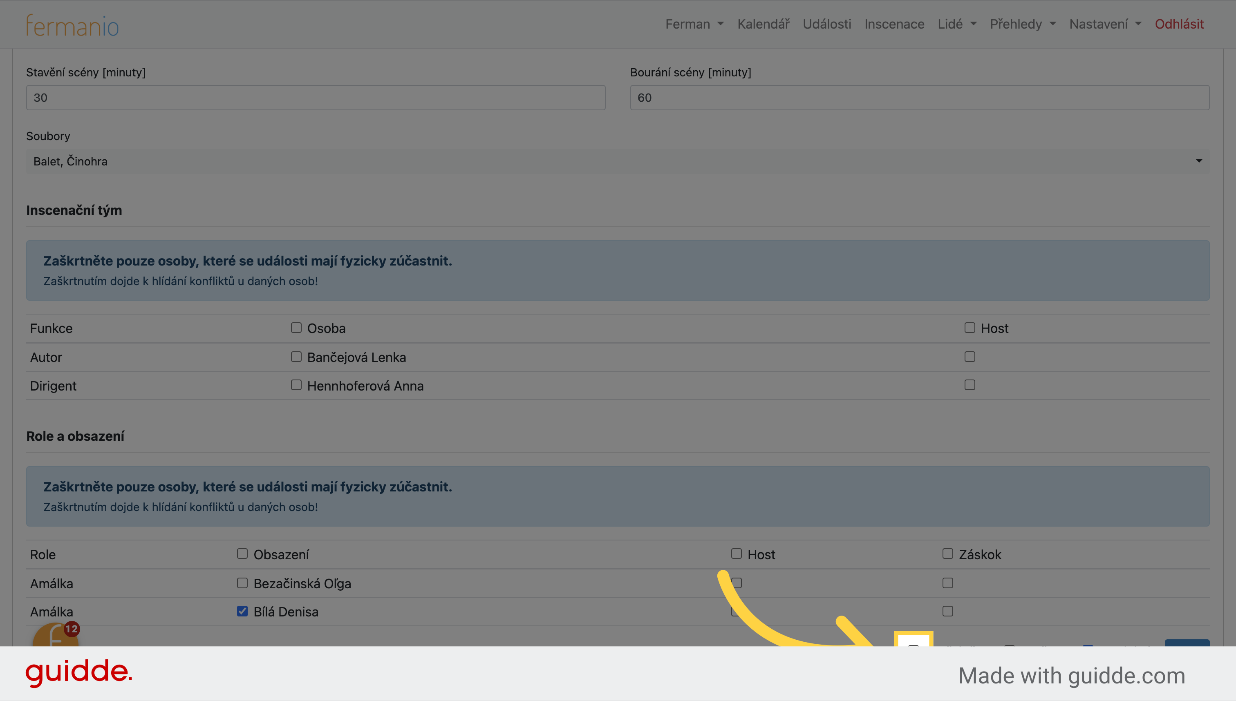
Task: Toggle the Osoba select-all checkbox
Action: [x=296, y=328]
